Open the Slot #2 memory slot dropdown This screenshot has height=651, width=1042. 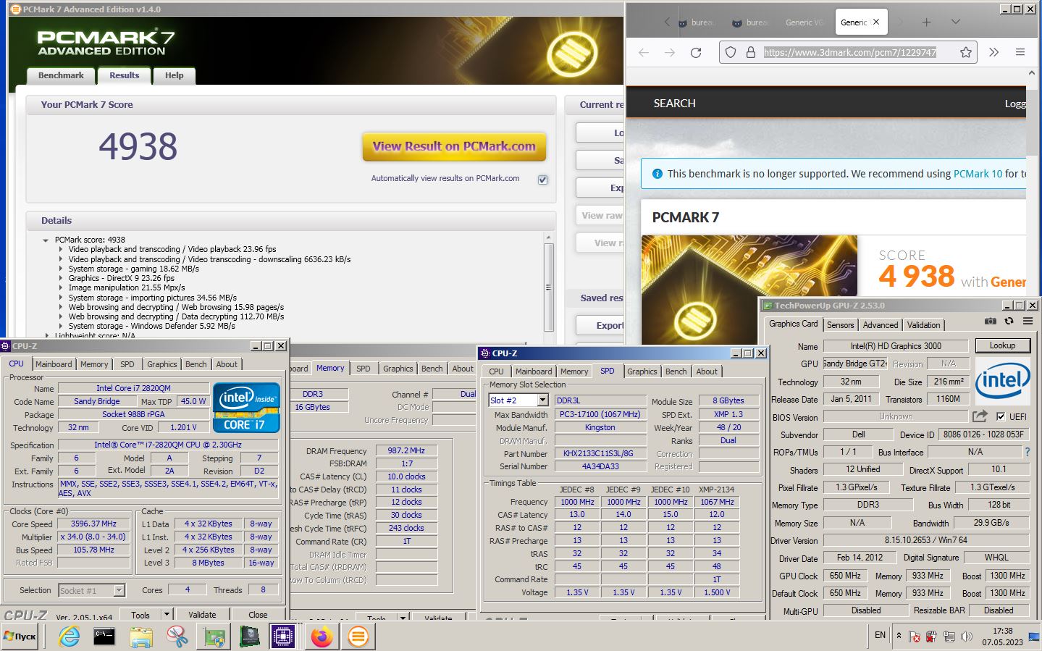pyautogui.click(x=542, y=400)
